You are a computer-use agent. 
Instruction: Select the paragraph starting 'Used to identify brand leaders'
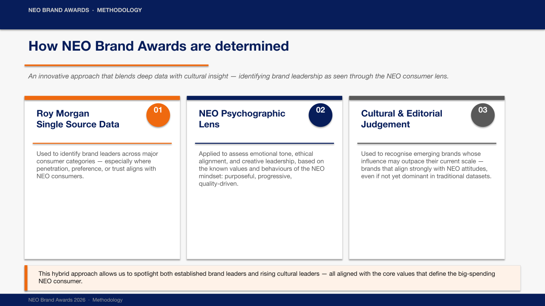(98, 165)
